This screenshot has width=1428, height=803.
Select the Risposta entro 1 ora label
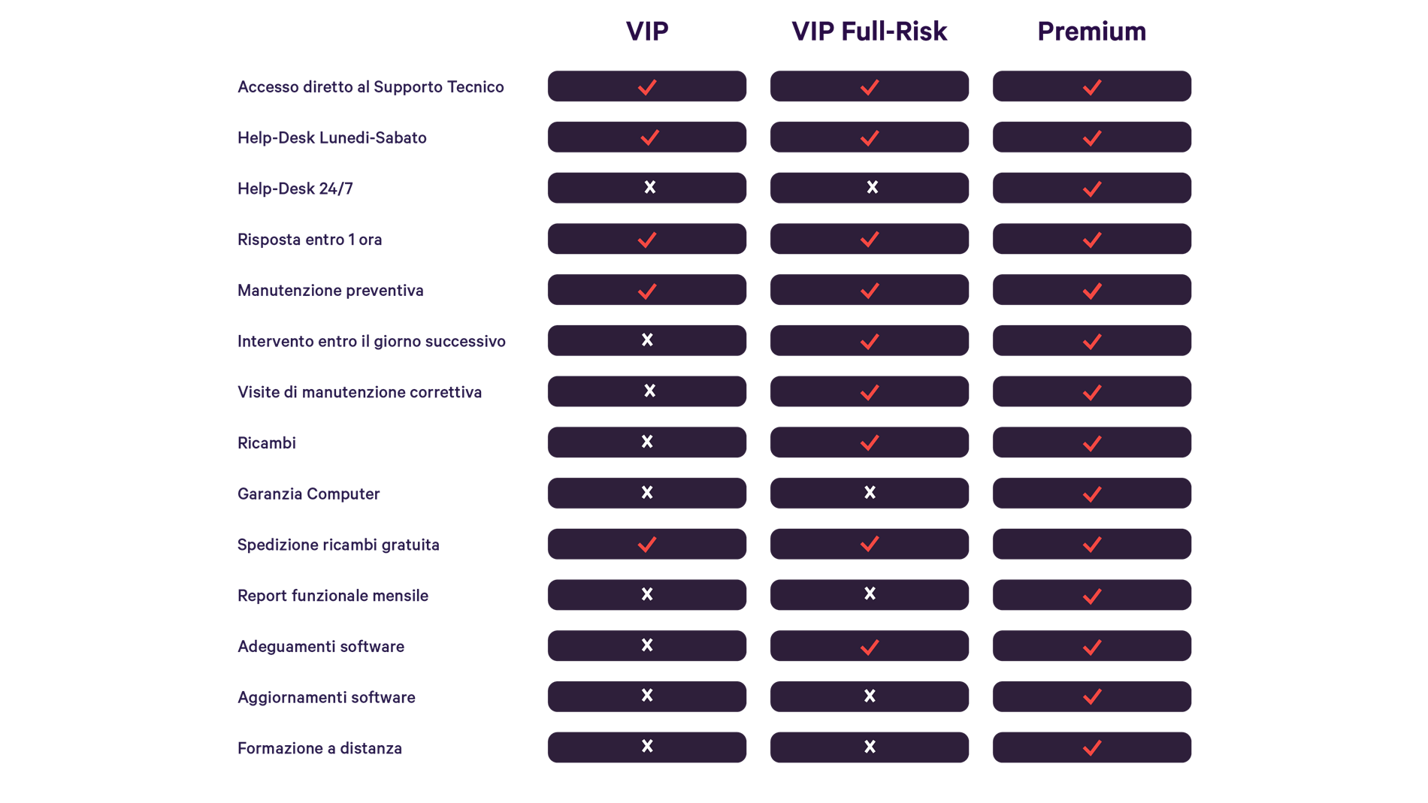[310, 240]
